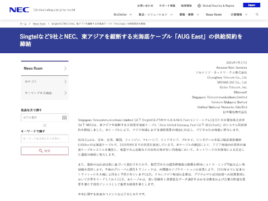The image size is (268, 201).
Task: Click the calendar icon in the date field
Action: 64,117
